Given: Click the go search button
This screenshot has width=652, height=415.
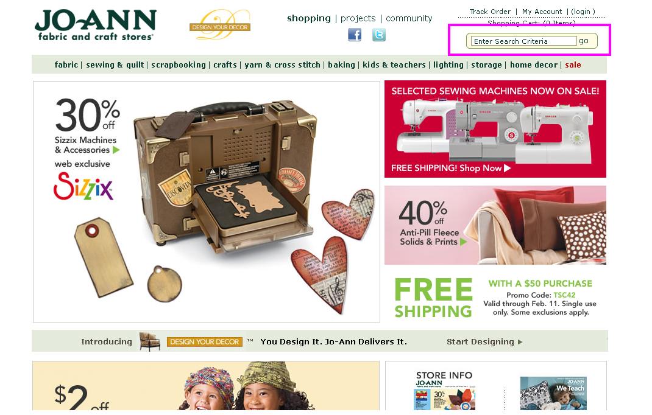Looking at the screenshot, I should click(584, 41).
